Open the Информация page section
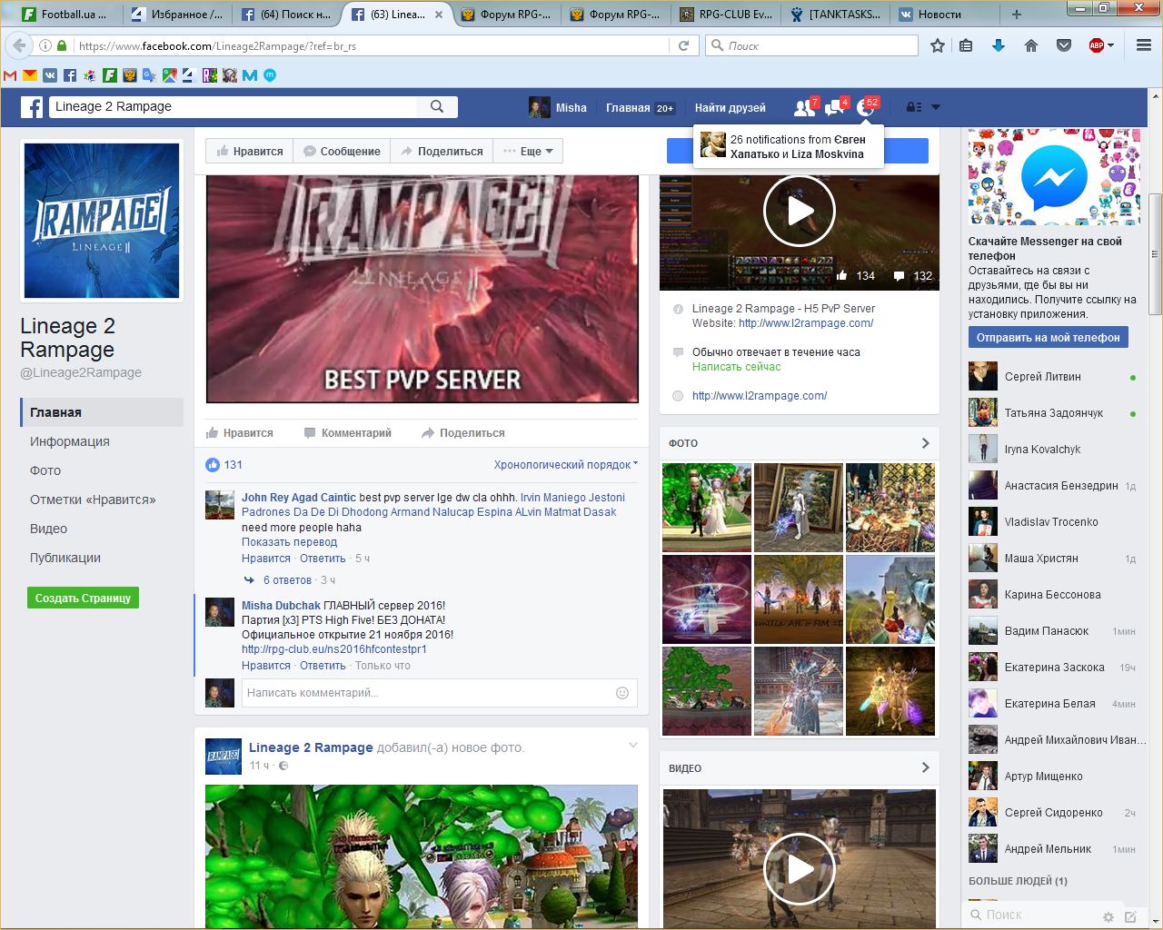 70,441
